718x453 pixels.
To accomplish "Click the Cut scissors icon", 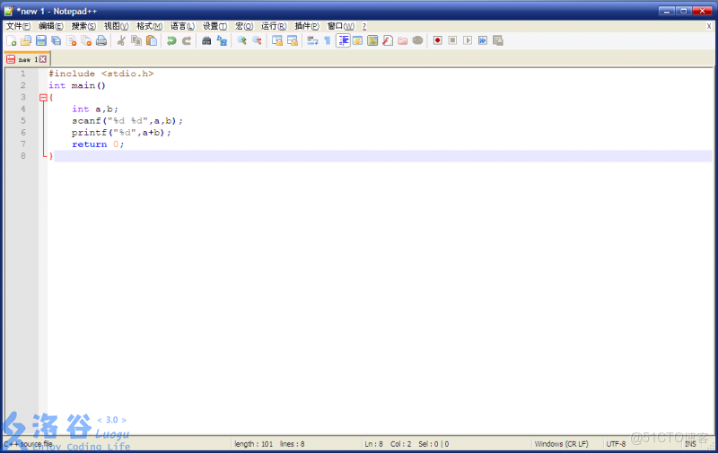I will click(121, 40).
